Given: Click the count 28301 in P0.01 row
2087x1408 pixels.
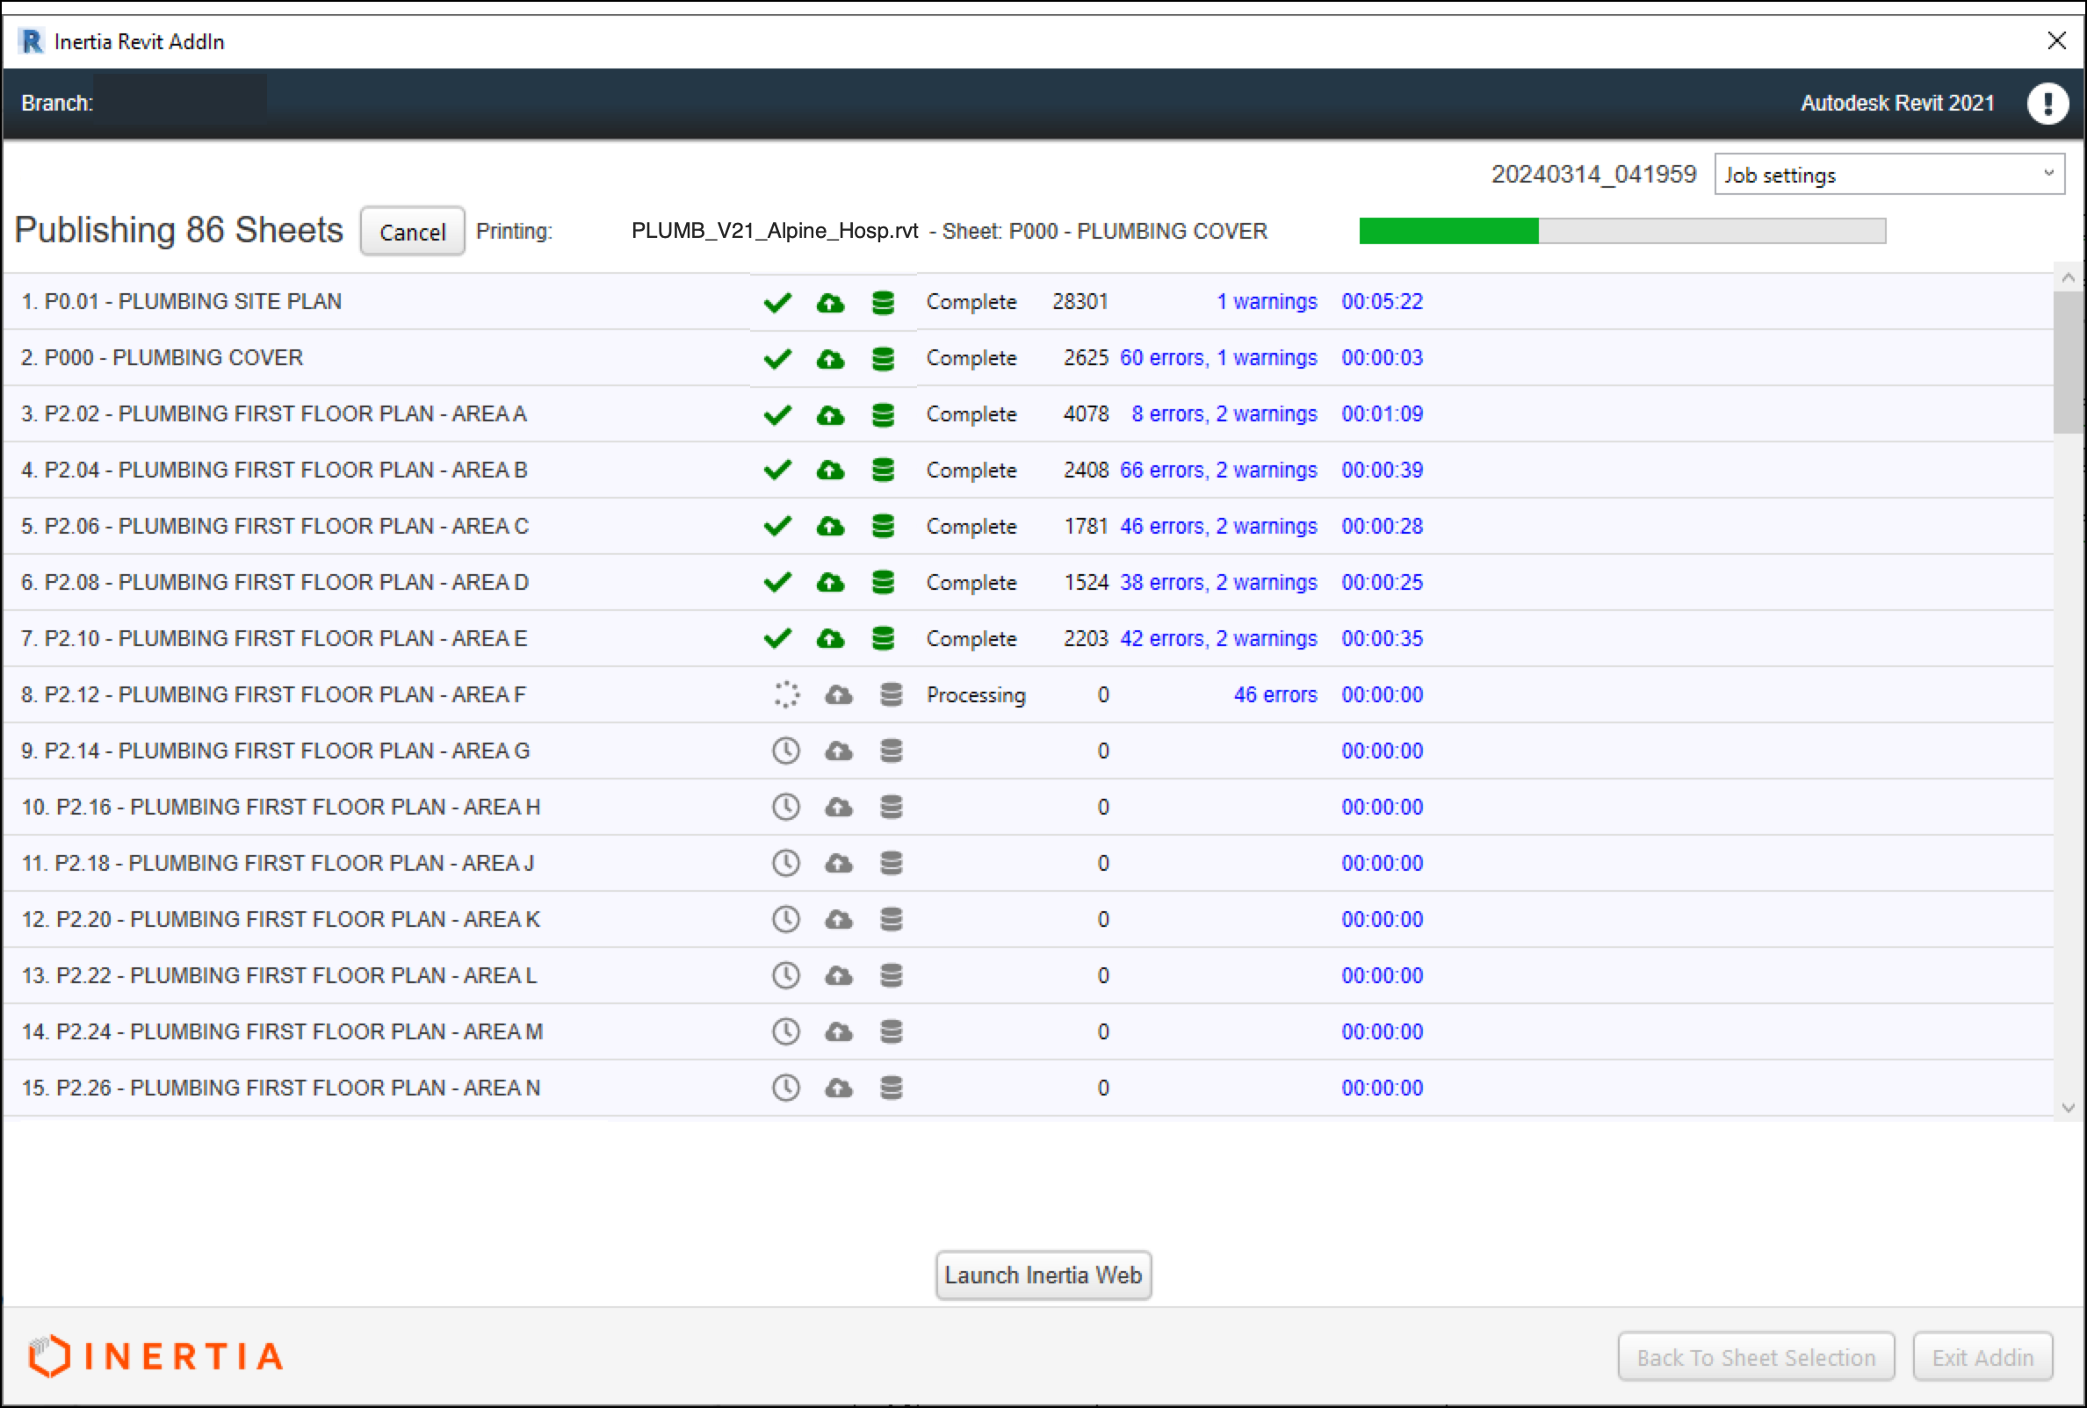Looking at the screenshot, I should (x=1080, y=301).
